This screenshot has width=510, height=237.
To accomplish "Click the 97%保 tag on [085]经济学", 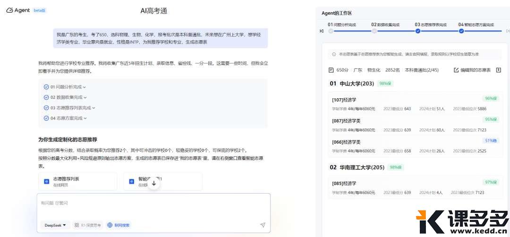I will [x=492, y=182].
